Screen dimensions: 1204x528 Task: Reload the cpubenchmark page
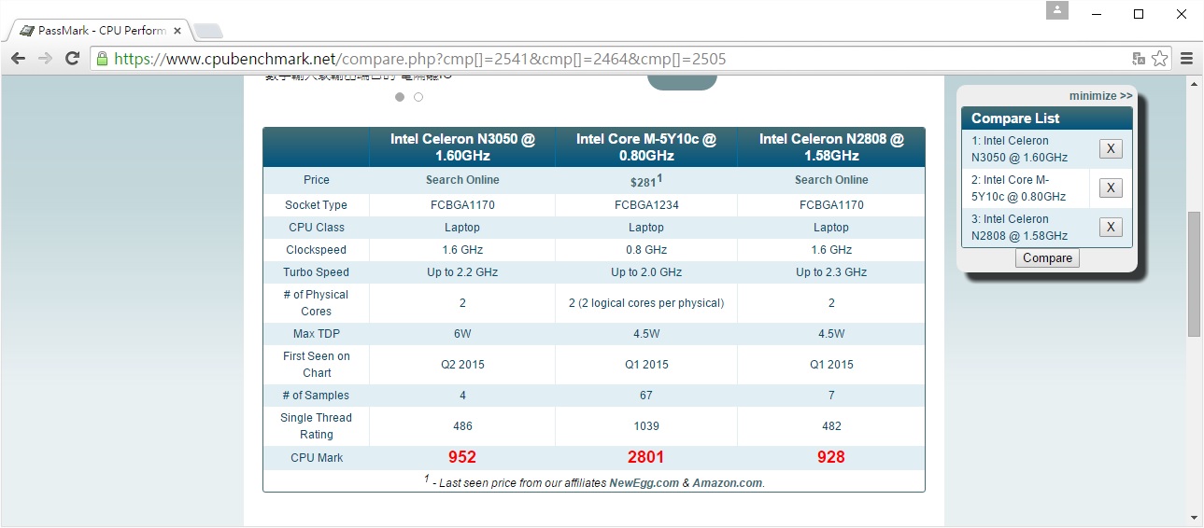(72, 58)
